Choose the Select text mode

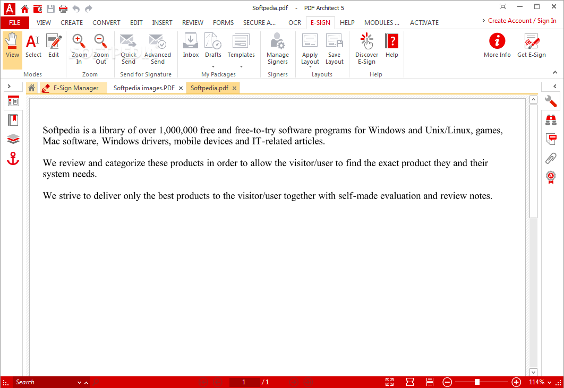[x=33, y=45]
